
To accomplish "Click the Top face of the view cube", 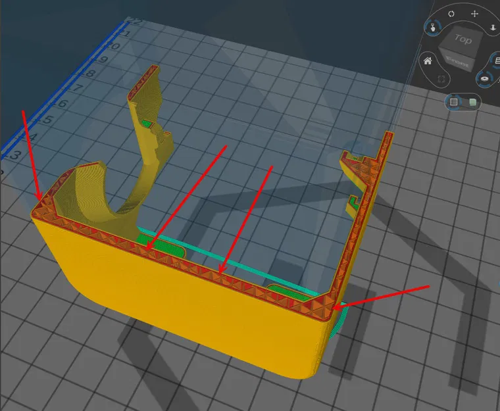I will pyautogui.click(x=463, y=39).
